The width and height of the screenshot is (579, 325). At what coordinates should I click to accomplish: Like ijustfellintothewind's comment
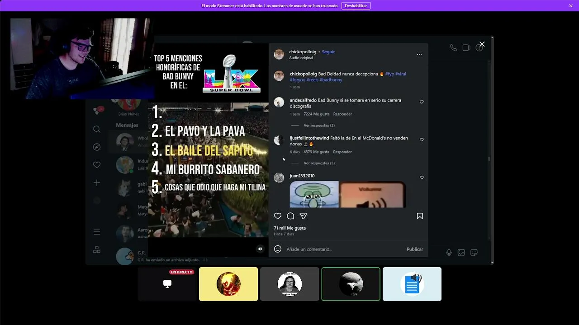coord(422,140)
